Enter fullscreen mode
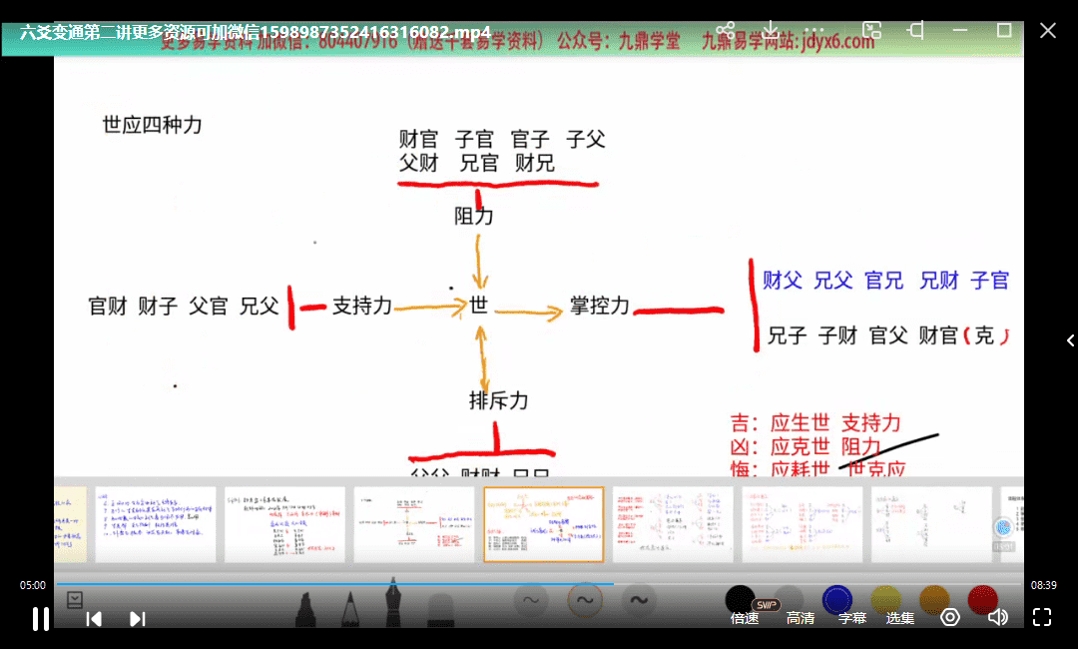1078x649 pixels. pyautogui.click(x=1041, y=617)
